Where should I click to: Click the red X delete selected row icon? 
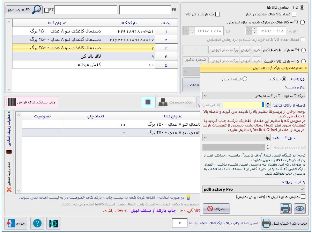pos(9,190)
